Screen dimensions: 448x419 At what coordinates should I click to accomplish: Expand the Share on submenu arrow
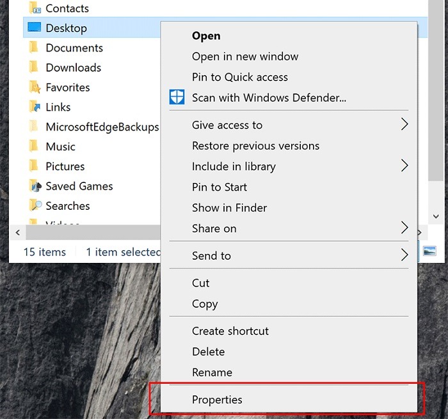(x=404, y=228)
